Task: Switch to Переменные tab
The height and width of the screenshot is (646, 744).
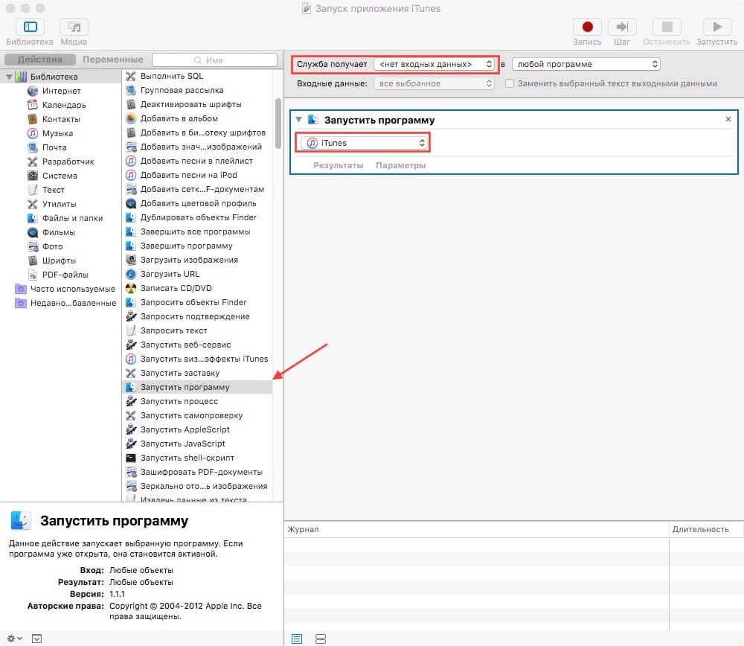Action: [x=113, y=60]
